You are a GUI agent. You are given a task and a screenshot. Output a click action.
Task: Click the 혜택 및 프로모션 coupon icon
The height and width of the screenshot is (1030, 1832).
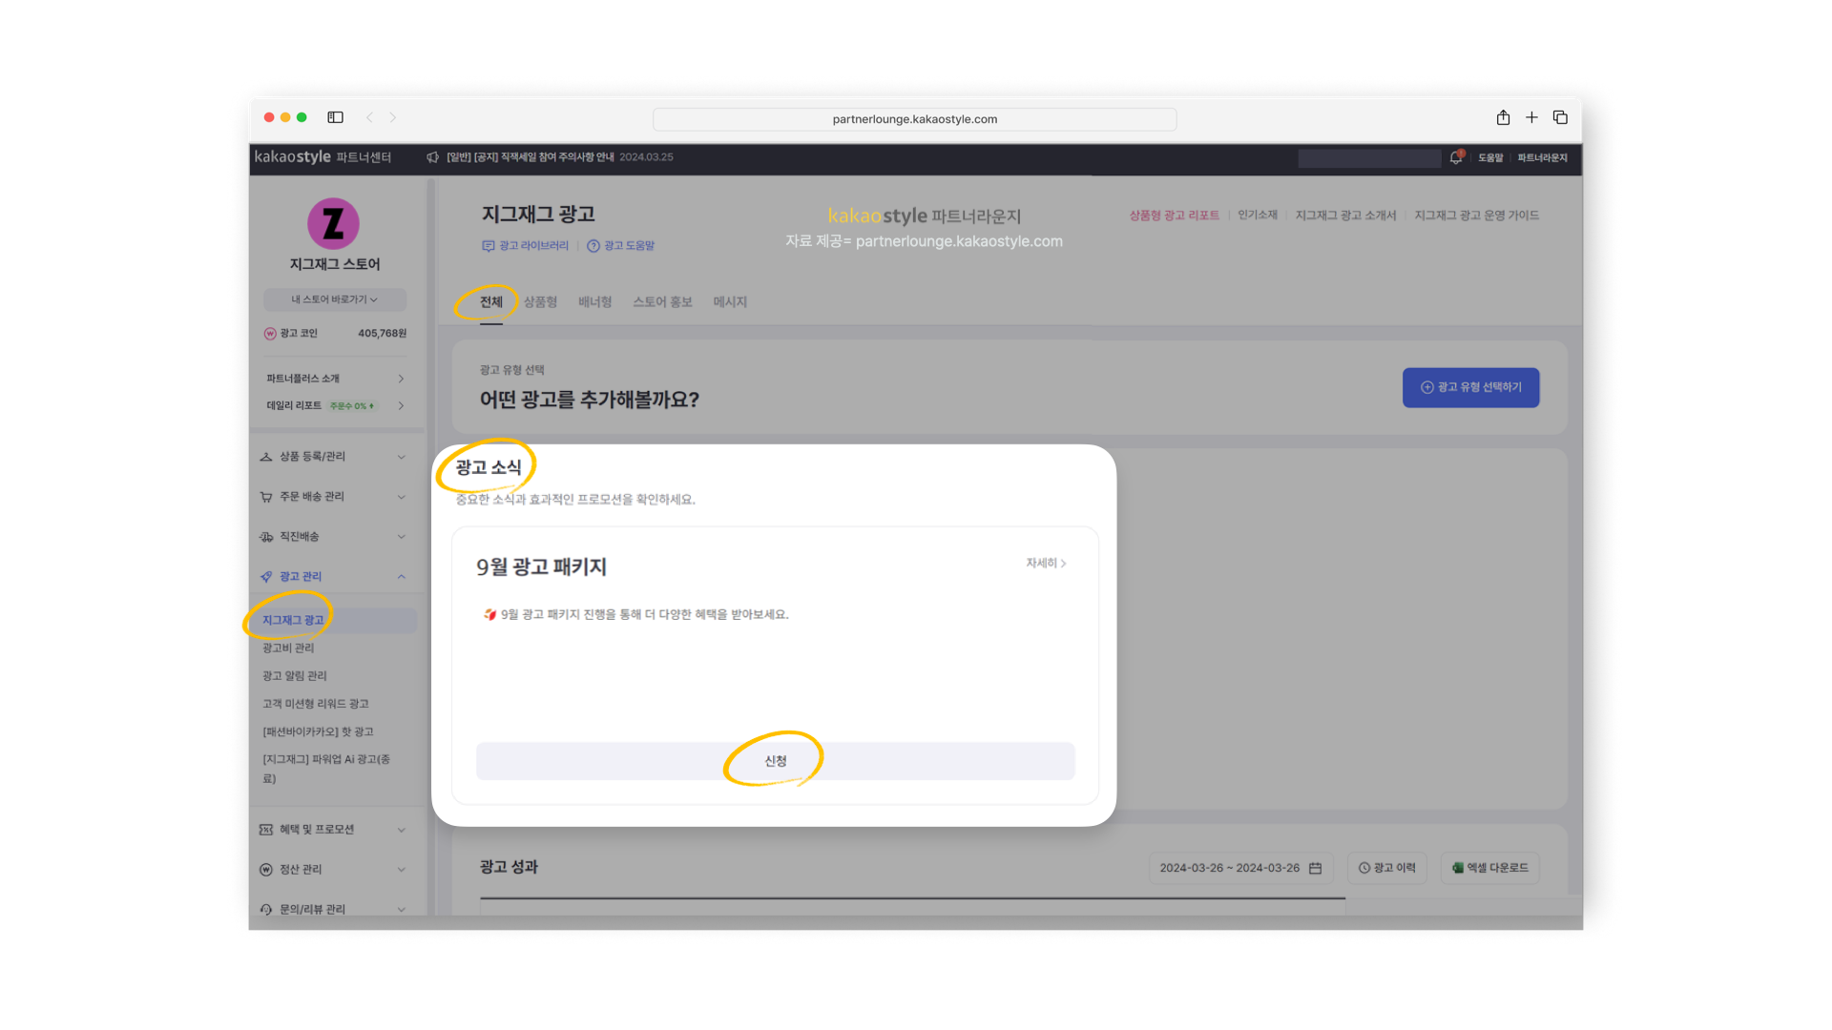(266, 830)
